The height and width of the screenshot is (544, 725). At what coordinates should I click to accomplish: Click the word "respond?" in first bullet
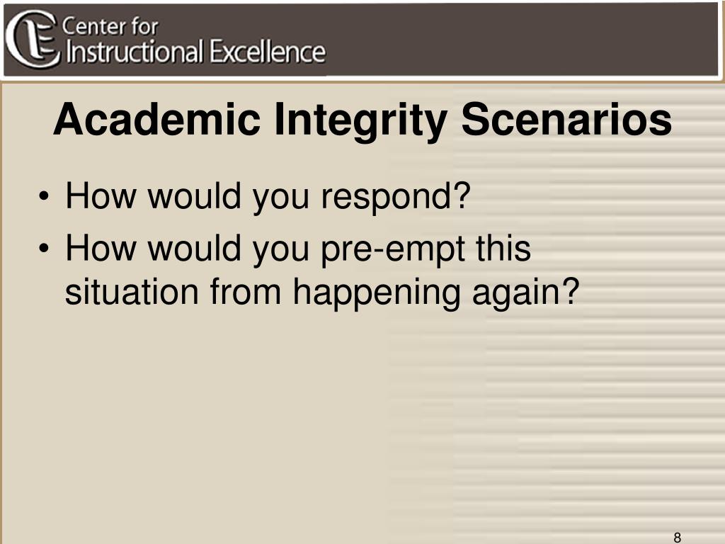[x=396, y=197]
